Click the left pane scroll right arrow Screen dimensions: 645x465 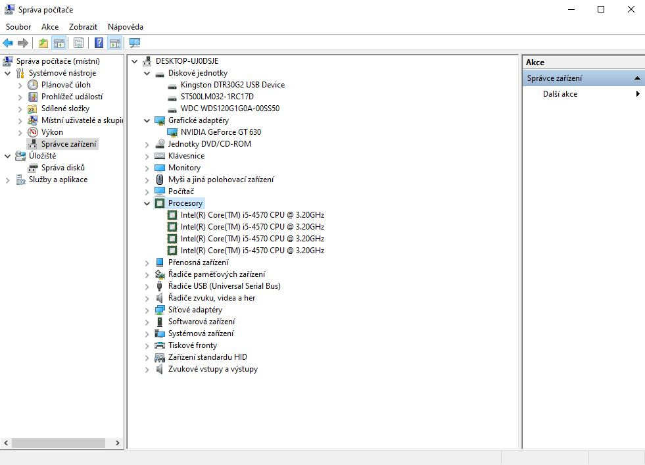pos(118,443)
